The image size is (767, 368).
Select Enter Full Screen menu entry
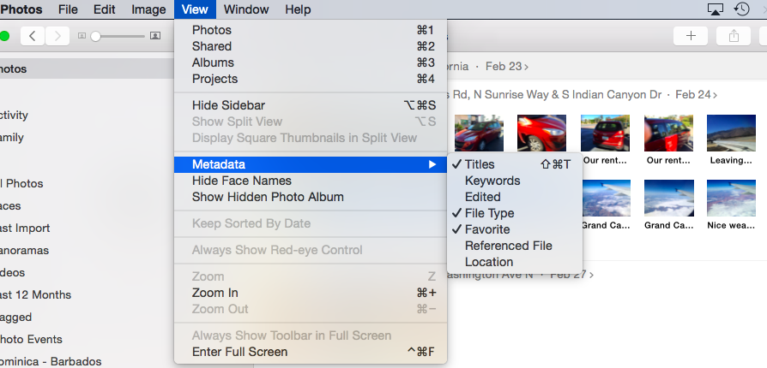[239, 352]
